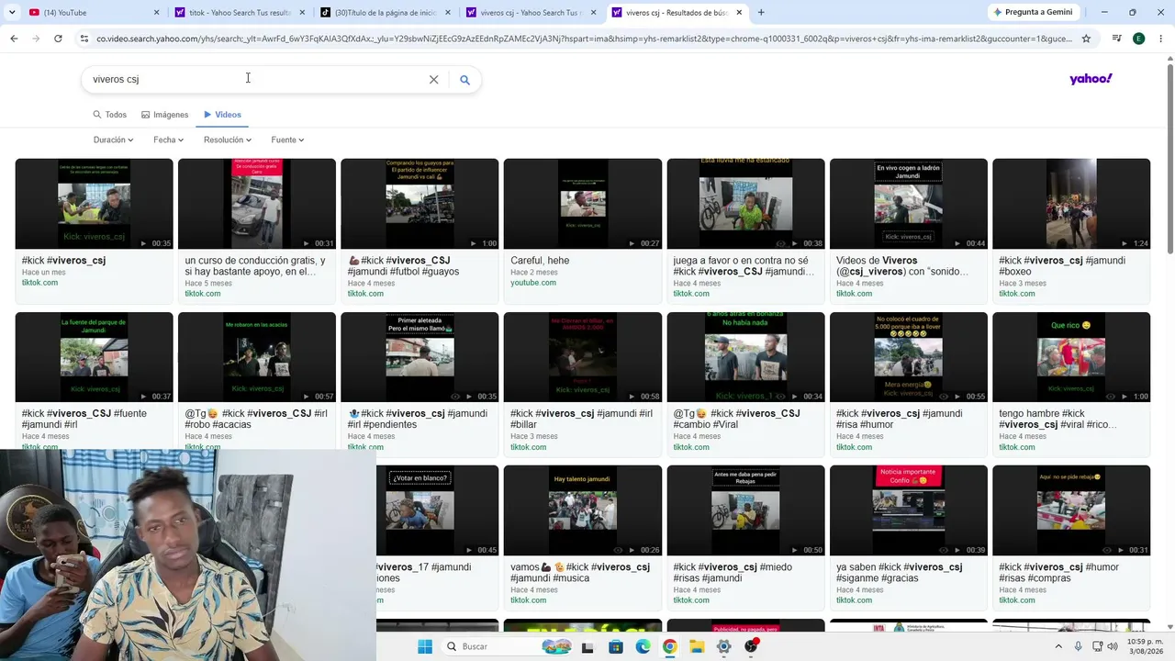Screen dimensions: 1175x661
Task: Switch to Chrome on the taskbar
Action: tap(670, 646)
